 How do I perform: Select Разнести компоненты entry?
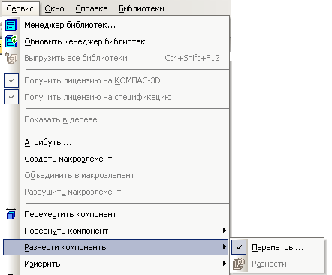pos(116,247)
